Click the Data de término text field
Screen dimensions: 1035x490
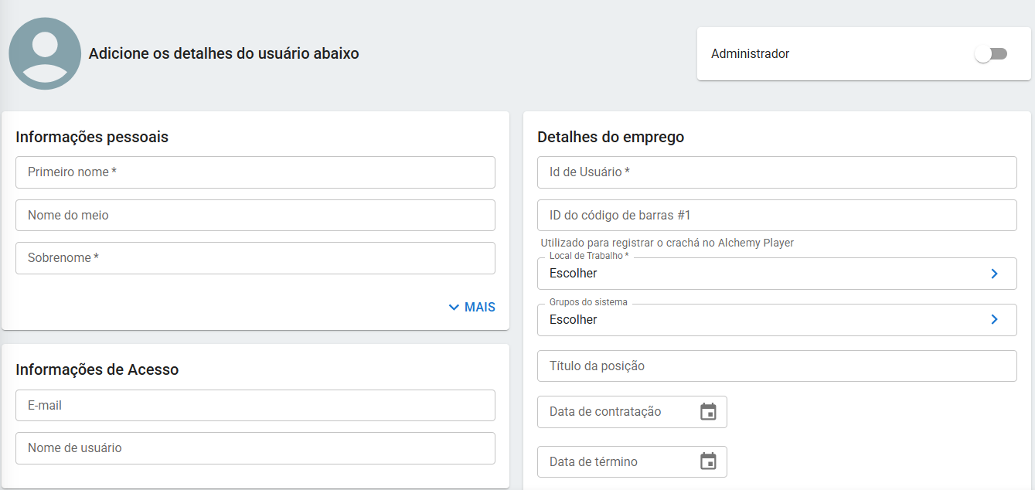(x=615, y=461)
